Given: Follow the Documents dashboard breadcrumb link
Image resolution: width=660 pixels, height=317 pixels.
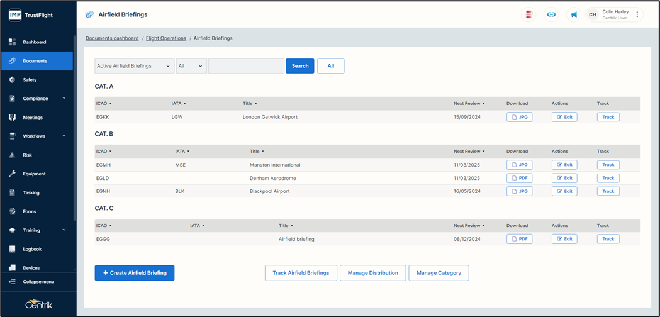Looking at the screenshot, I should (x=112, y=38).
